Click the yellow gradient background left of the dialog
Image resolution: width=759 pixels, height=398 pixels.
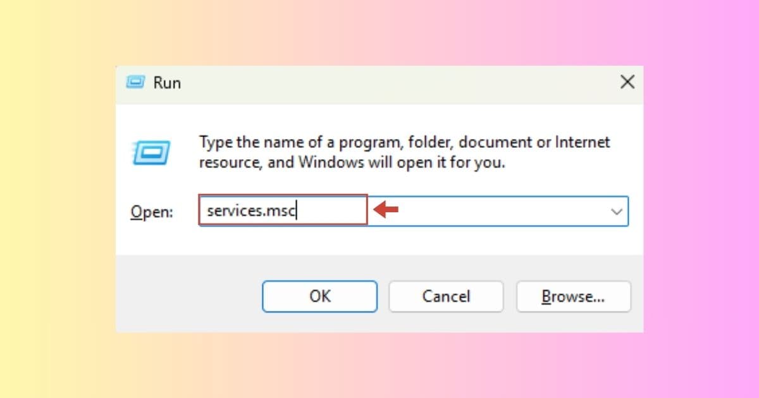click(57, 199)
